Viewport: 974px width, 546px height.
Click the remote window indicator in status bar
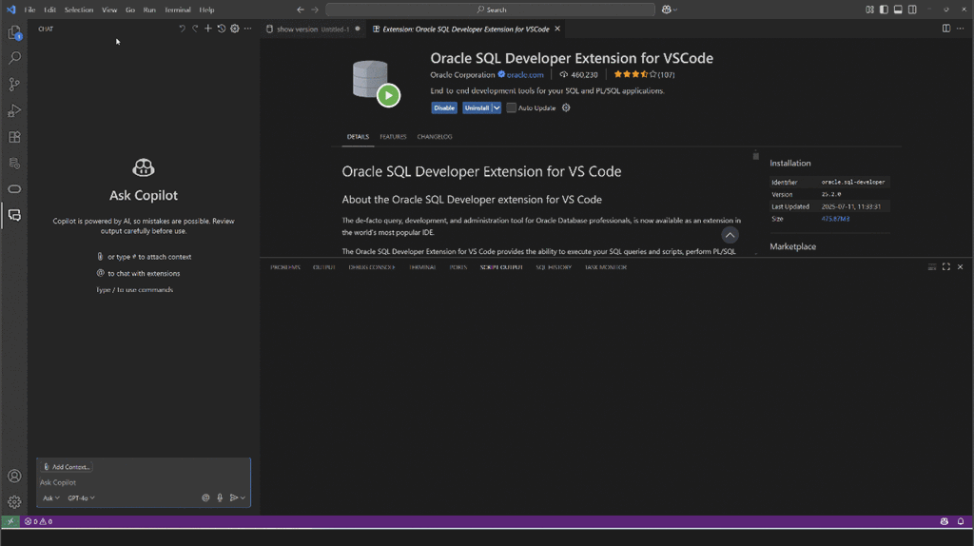[x=10, y=521]
